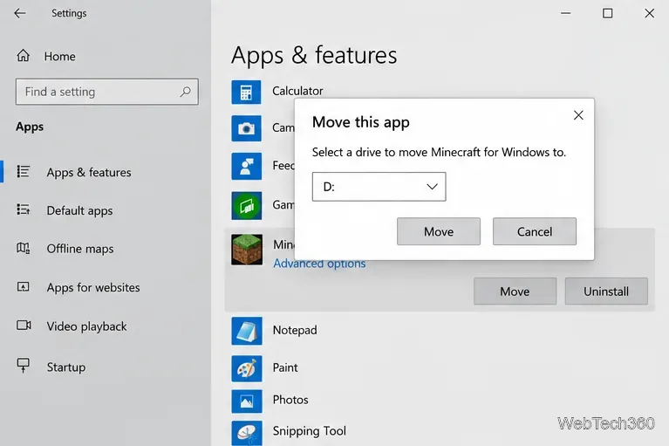The height and width of the screenshot is (446, 669).
Task: Select the Notepad list entry
Action: point(295,330)
